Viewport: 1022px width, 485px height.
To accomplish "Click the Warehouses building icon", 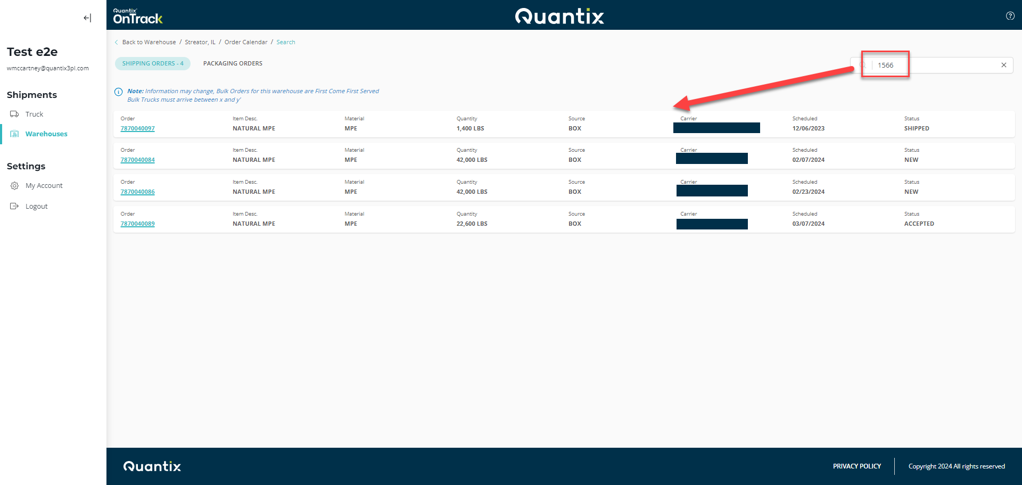I will click(14, 134).
